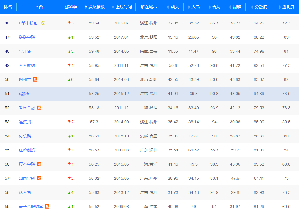Viewport: 299px width, 214px height.
Task: Click the yellow warning icon beside E都市钱包
Action: tap(43, 23)
